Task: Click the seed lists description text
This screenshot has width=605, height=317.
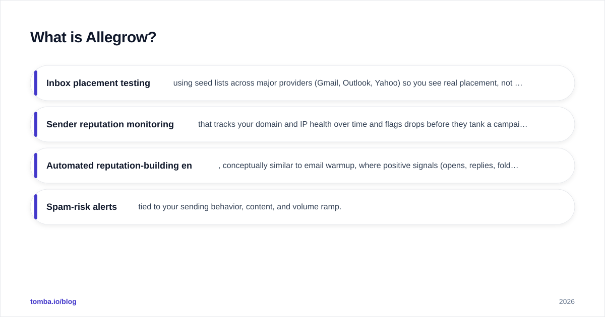Action: click(x=348, y=83)
